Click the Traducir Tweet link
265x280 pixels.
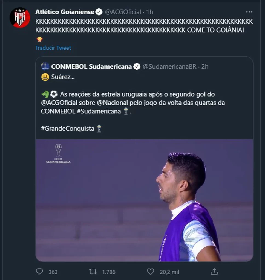pos(53,48)
